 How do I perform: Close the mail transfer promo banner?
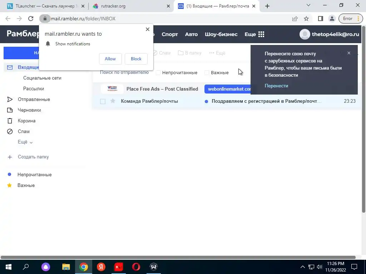[349, 53]
